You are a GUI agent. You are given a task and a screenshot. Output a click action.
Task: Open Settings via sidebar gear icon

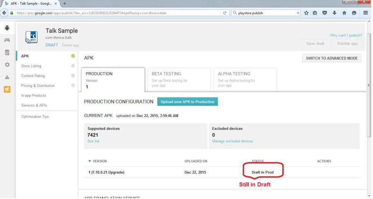pos(7,65)
